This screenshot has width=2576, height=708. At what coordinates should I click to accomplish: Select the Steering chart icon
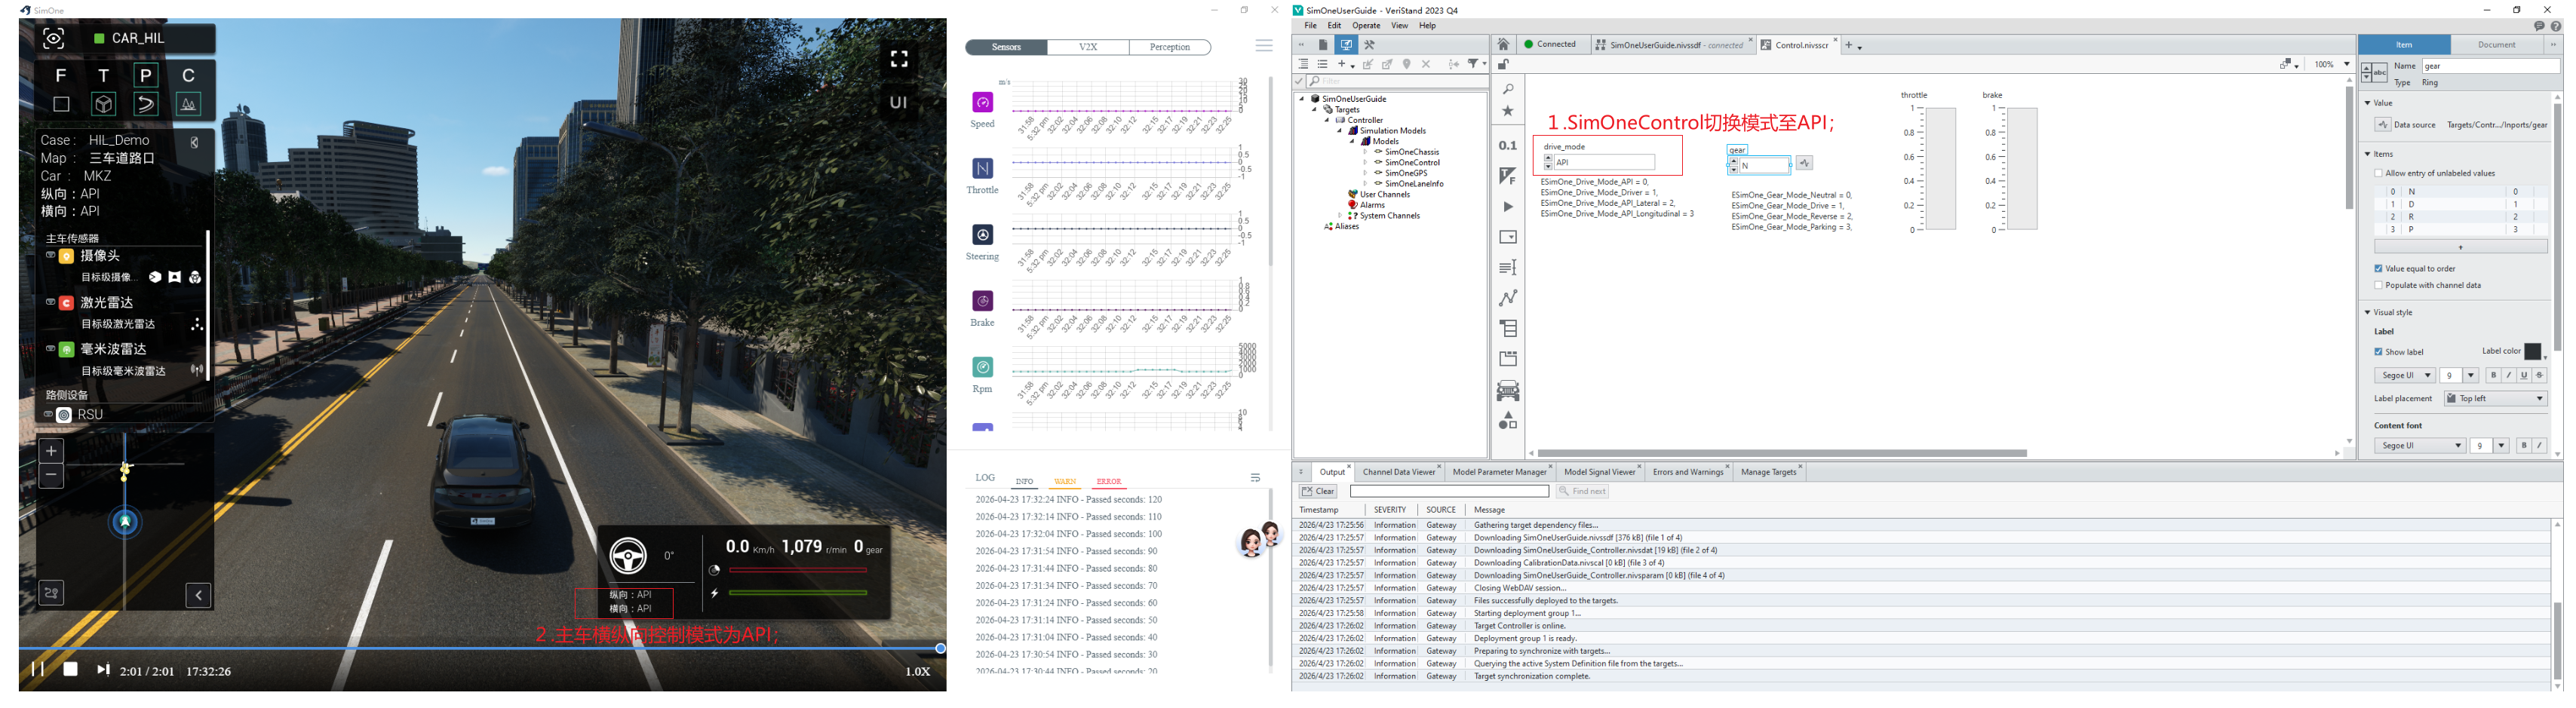coord(983,234)
